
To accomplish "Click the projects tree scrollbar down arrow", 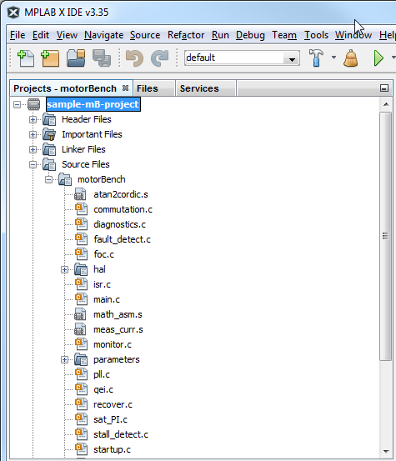I will tap(386, 452).
